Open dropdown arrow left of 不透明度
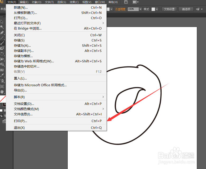 coord(111,9)
